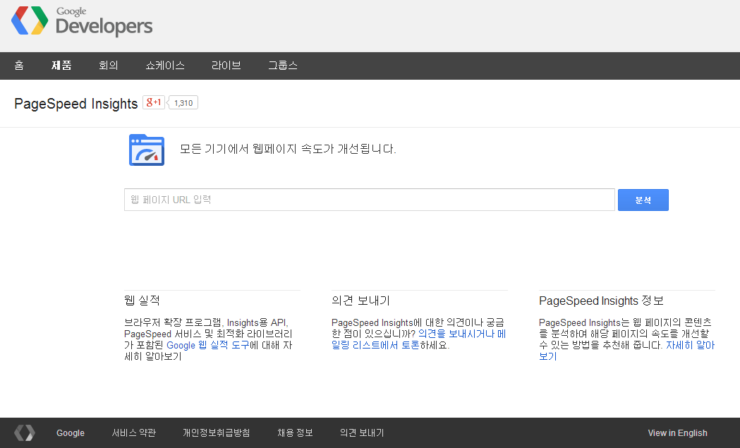Open the 제품 menu item
The height and width of the screenshot is (448, 740).
pos(61,66)
